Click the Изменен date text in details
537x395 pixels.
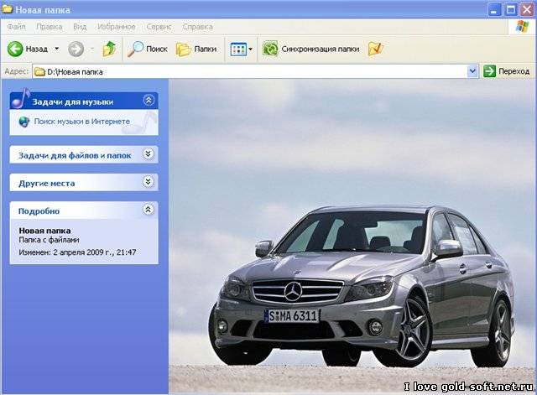coord(77,252)
